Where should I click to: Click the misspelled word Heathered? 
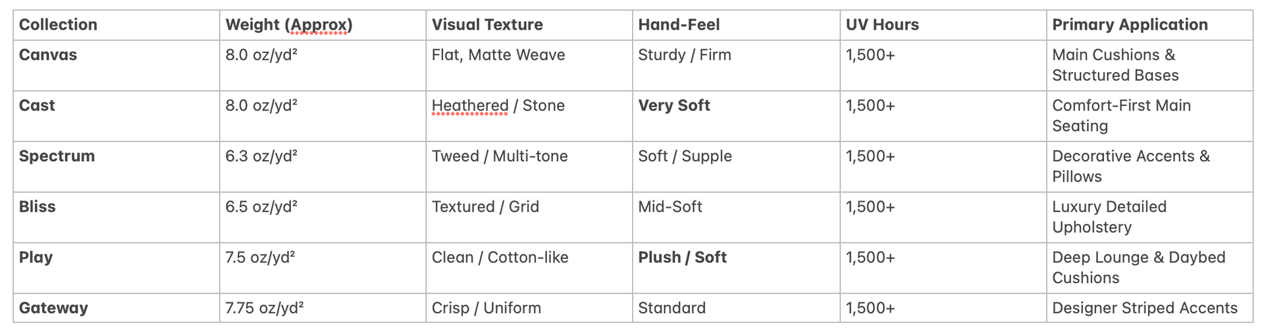click(470, 106)
